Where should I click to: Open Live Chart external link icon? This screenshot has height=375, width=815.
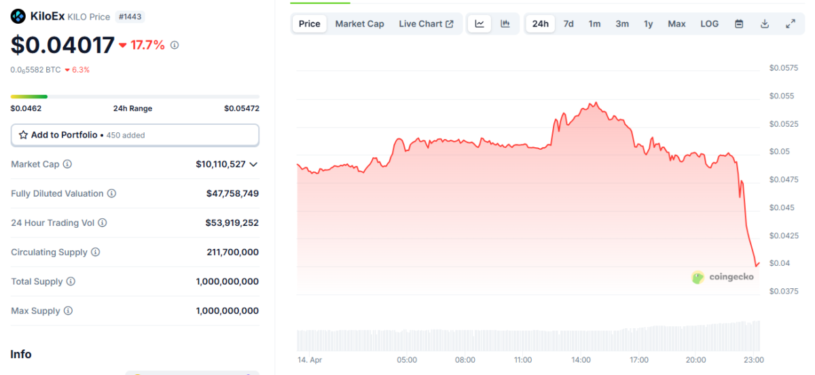tap(450, 24)
